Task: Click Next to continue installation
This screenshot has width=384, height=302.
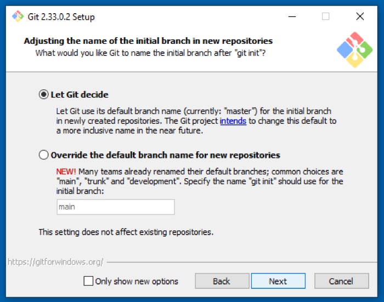Action: (x=278, y=281)
